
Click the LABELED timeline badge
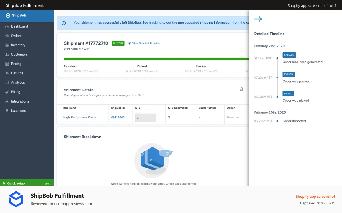(x=289, y=55)
